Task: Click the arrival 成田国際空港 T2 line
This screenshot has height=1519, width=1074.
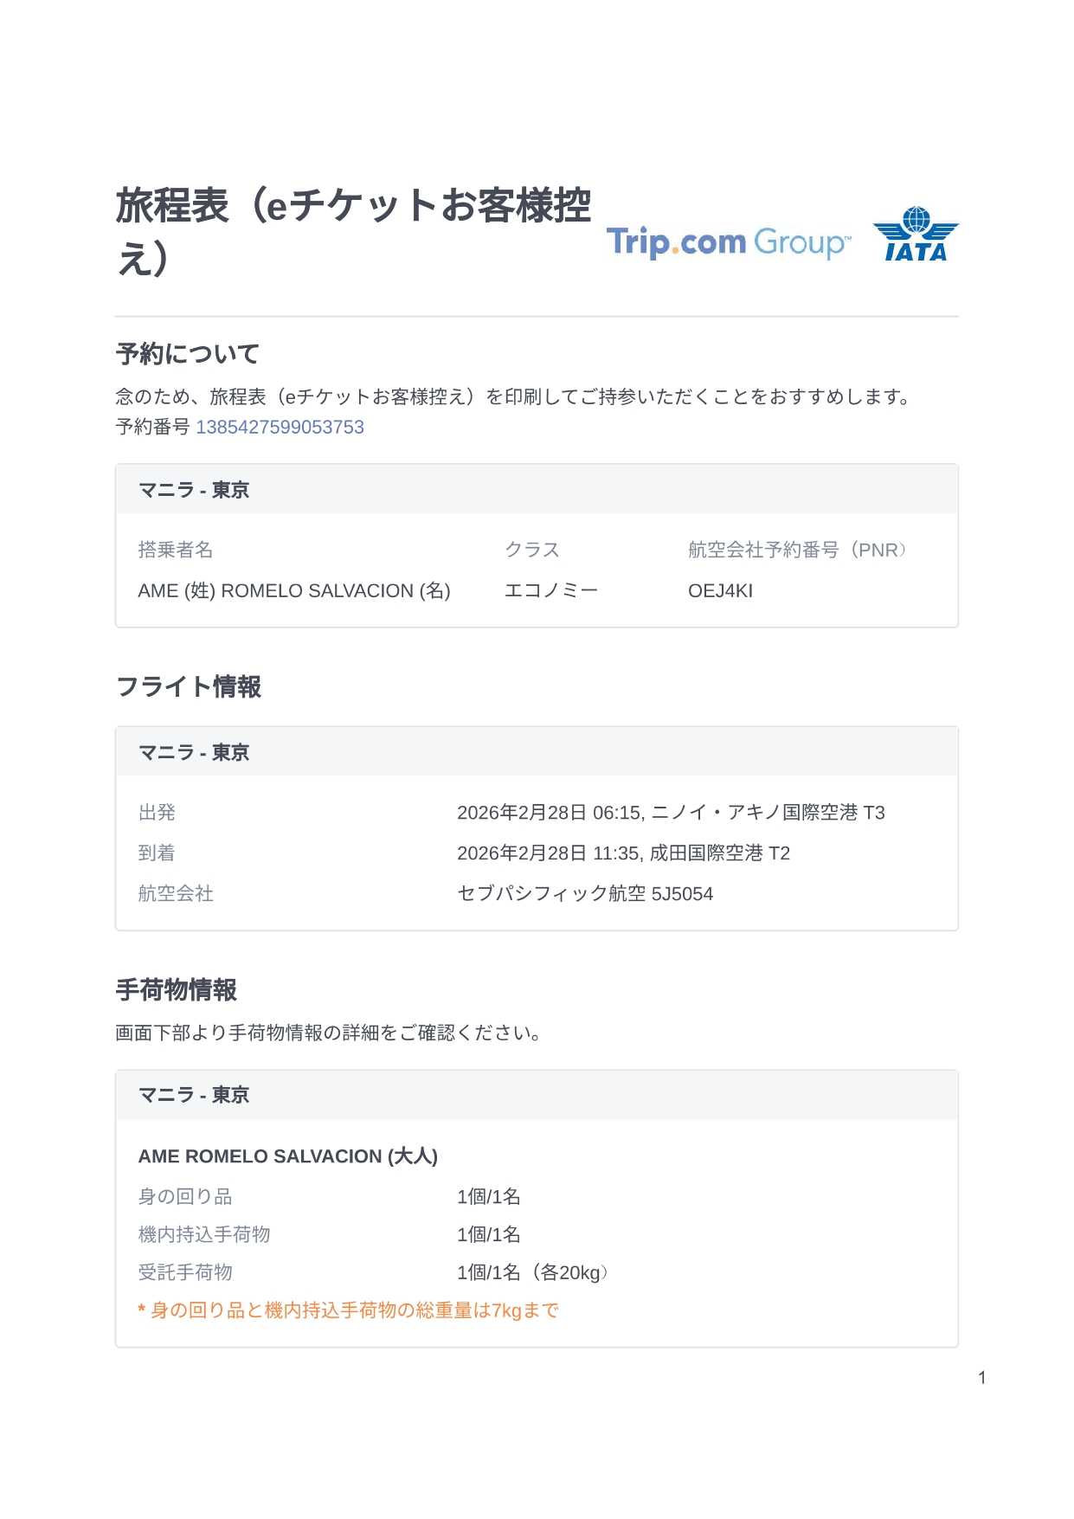Action: coord(623,853)
